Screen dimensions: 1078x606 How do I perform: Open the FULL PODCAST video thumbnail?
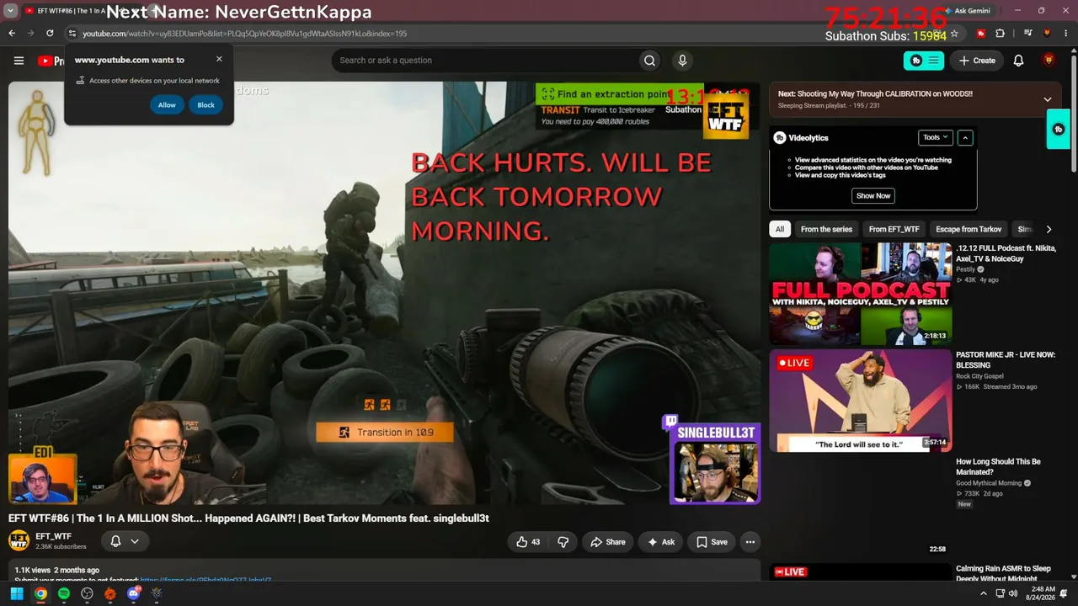(861, 294)
